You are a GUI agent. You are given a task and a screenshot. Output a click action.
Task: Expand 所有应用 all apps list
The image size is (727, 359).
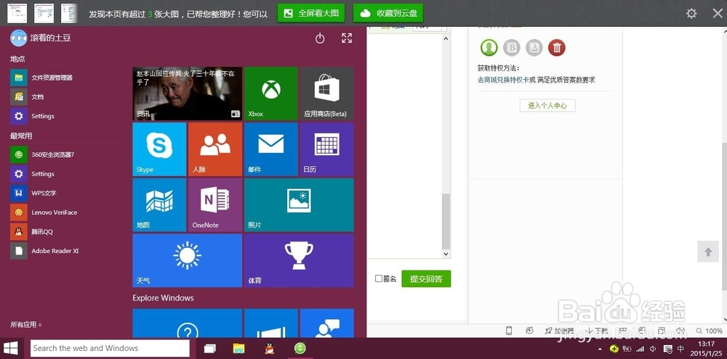(x=26, y=325)
